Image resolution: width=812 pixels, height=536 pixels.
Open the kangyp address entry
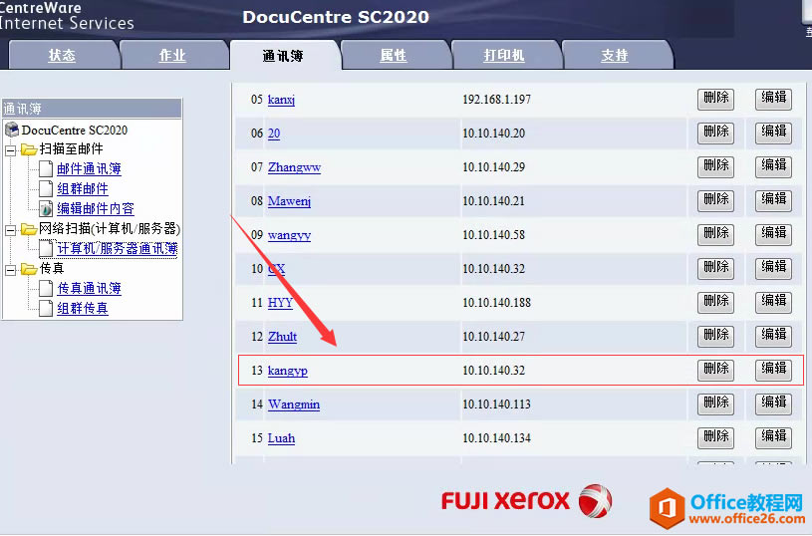pyautogui.click(x=287, y=371)
